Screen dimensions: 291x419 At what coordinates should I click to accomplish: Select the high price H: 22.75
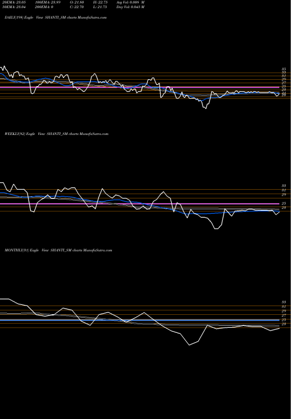[x=101, y=2]
